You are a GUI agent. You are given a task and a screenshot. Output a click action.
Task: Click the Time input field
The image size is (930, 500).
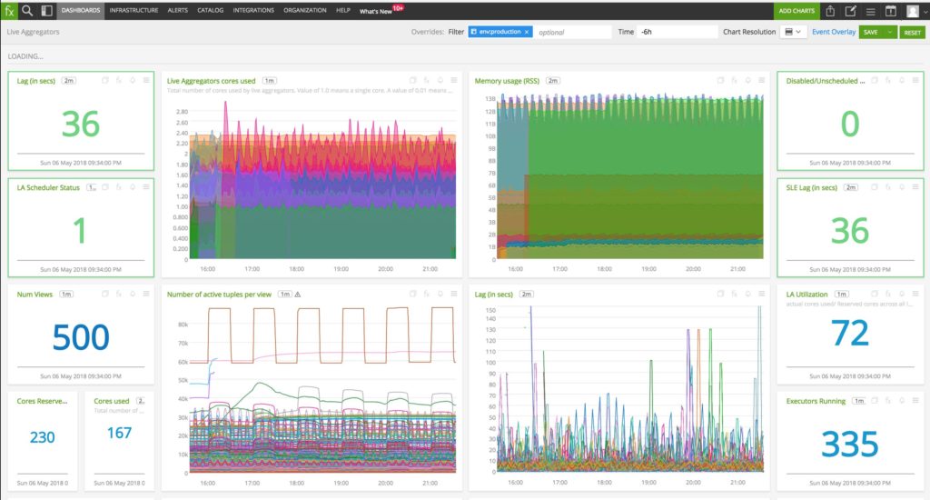click(x=674, y=32)
